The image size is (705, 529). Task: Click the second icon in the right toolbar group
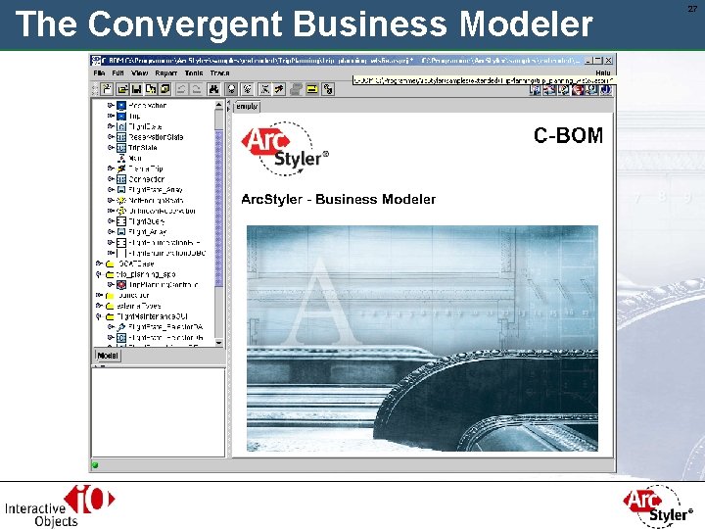point(549,89)
